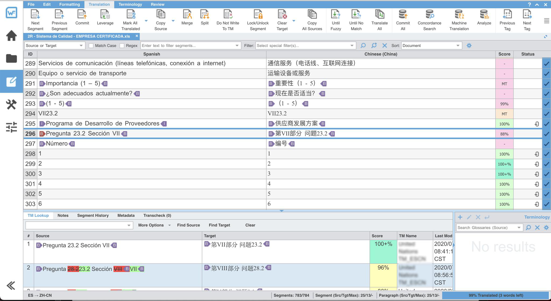Toggle confirmed checkmark for segment 291

[546, 84]
